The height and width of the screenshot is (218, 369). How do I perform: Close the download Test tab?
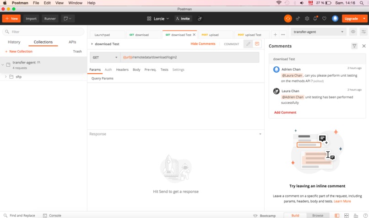(x=194, y=35)
